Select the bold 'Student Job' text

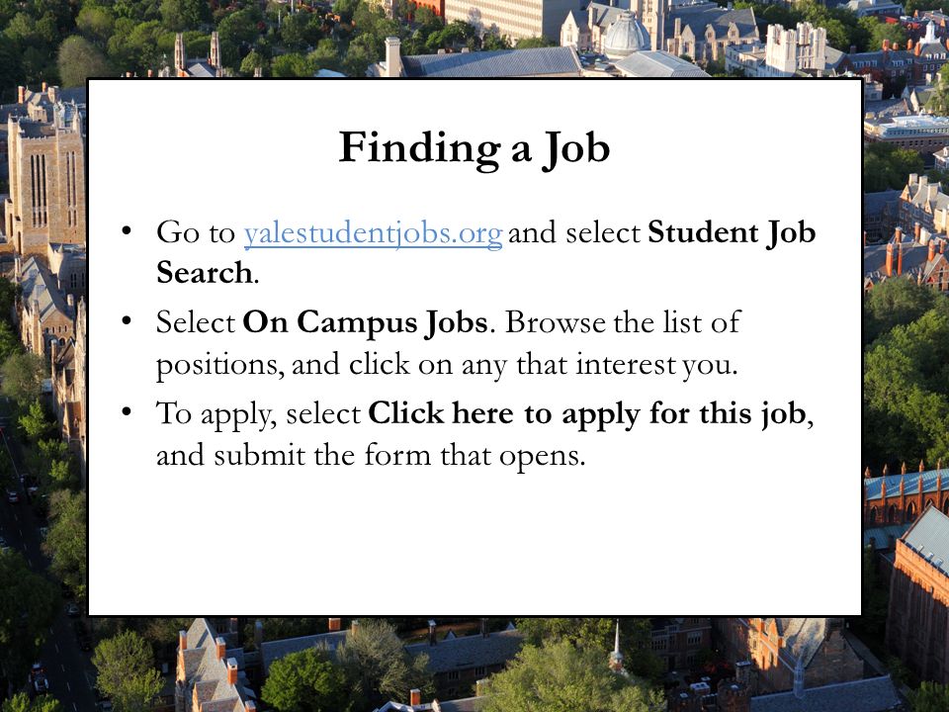[x=732, y=232]
